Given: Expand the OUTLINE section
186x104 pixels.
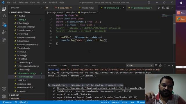Looking at the screenshot, I should (x=15, y=95).
